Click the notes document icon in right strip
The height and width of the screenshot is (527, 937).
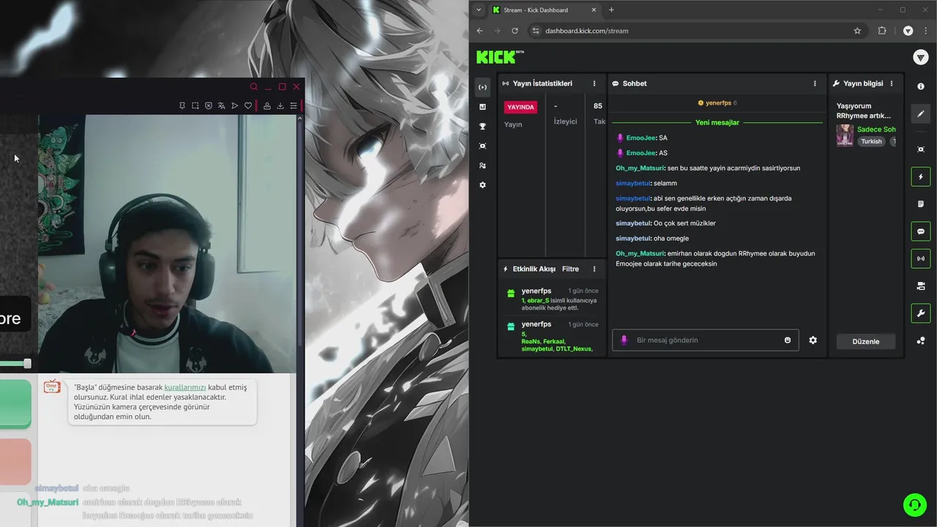pos(921,204)
